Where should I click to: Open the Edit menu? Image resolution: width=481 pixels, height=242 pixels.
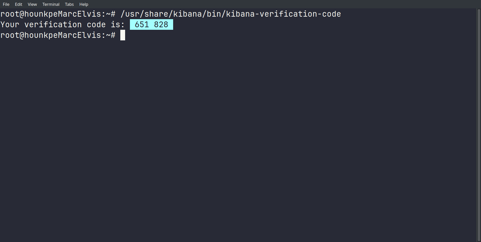pos(18,4)
